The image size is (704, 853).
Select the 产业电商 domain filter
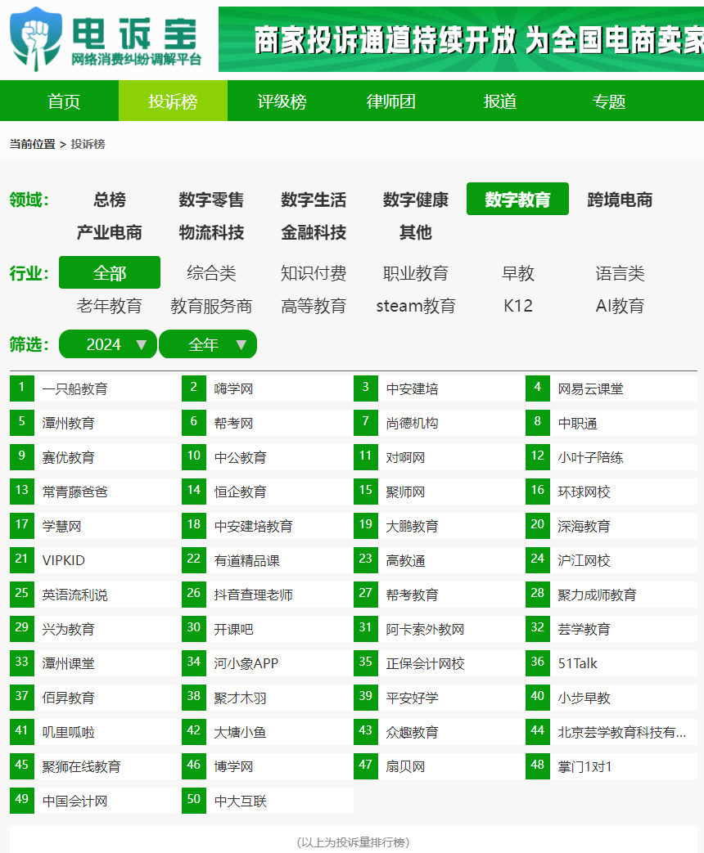click(110, 232)
